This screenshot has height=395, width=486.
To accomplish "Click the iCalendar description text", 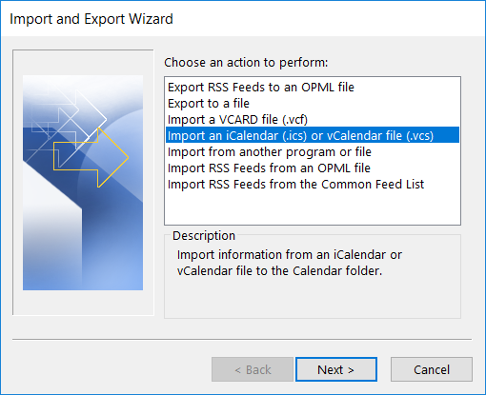I will point(290,263).
